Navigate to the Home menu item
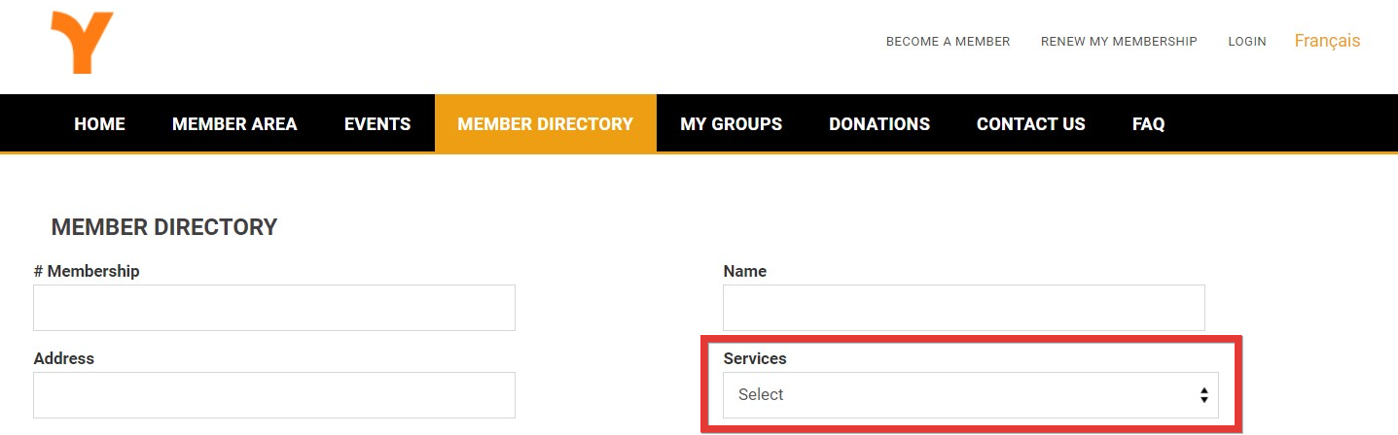The width and height of the screenshot is (1398, 435). [x=99, y=124]
